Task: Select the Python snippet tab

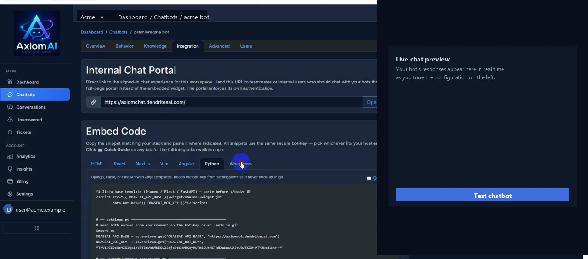Action: coord(212,164)
